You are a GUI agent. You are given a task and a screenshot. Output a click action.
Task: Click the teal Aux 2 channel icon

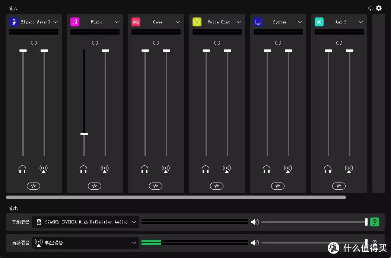[x=319, y=22]
